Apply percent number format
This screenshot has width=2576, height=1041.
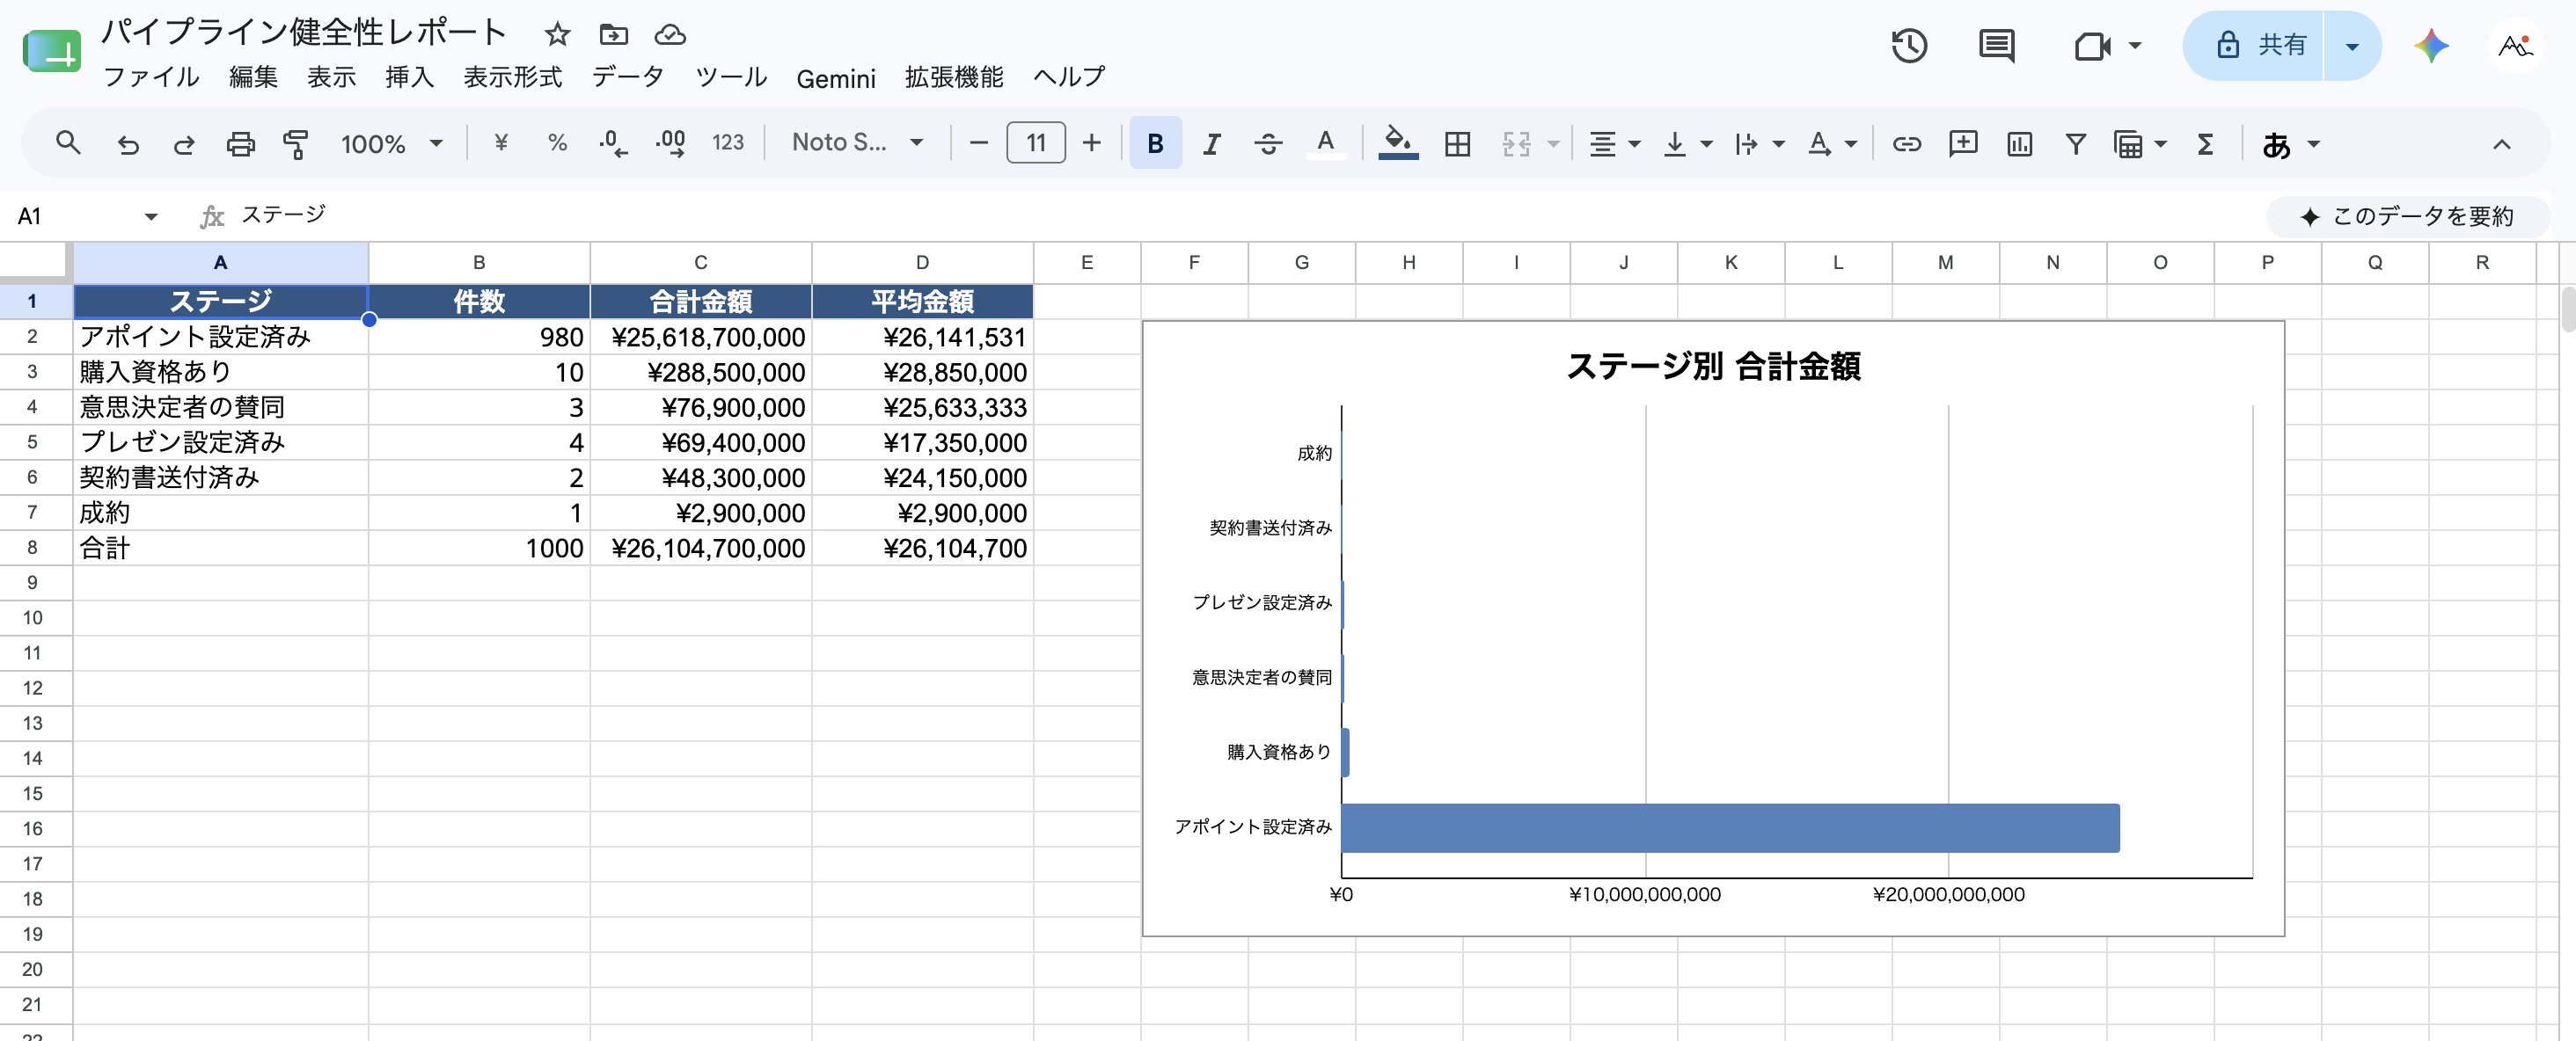[x=557, y=142]
